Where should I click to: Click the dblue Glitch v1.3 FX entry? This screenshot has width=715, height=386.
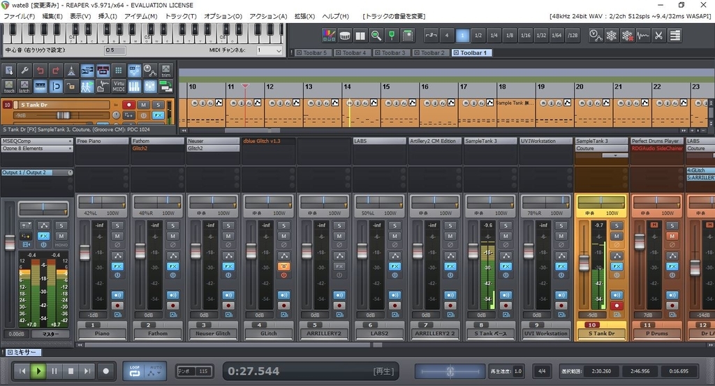tap(269, 141)
